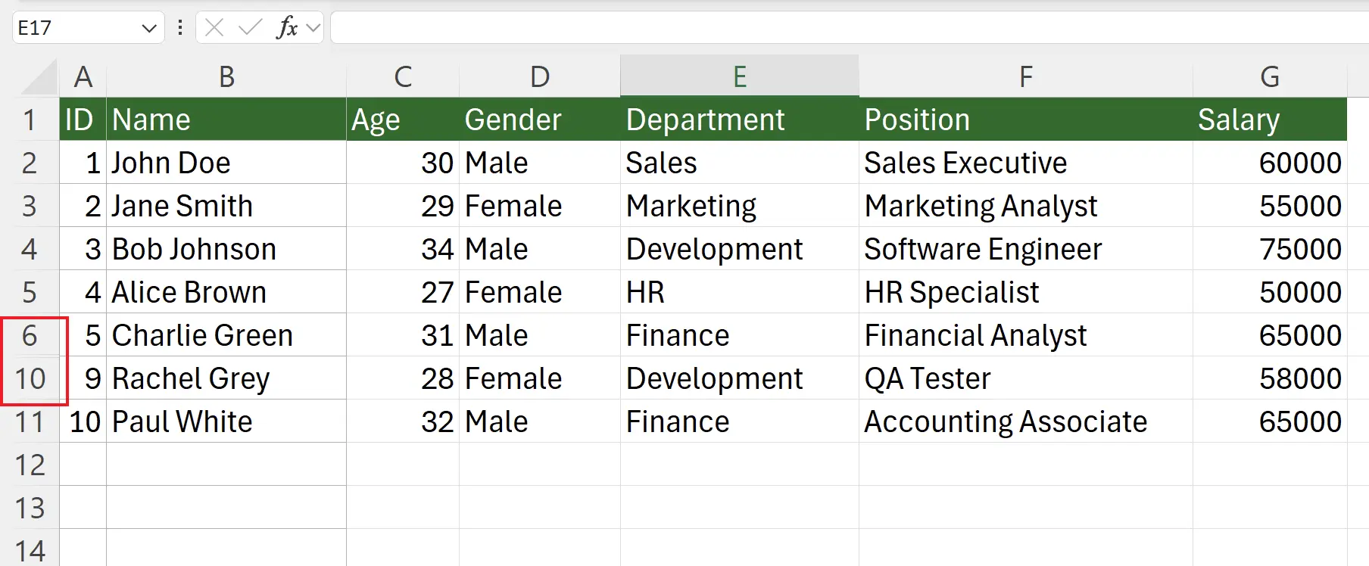The height and width of the screenshot is (566, 1369).
Task: Click the Department header cell
Action: point(739,120)
